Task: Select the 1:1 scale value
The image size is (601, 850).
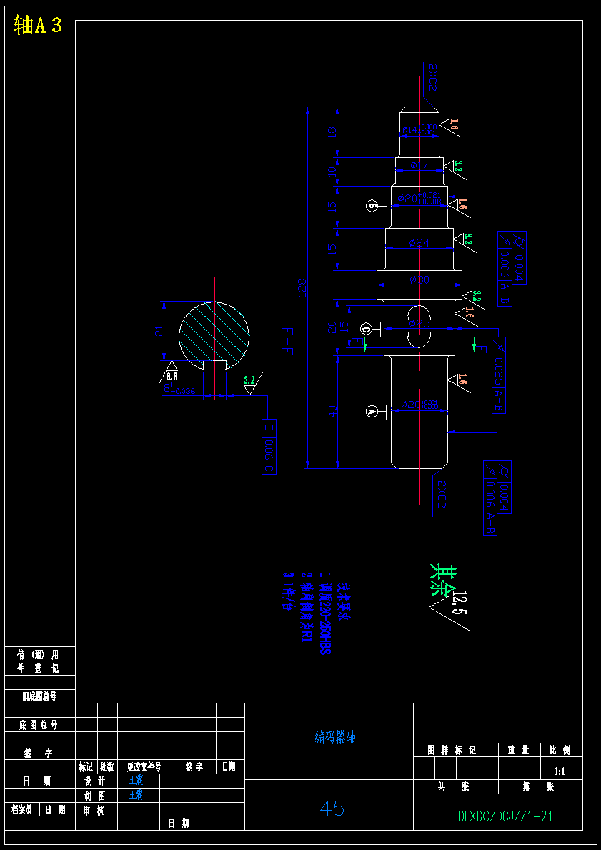Action: 560,771
